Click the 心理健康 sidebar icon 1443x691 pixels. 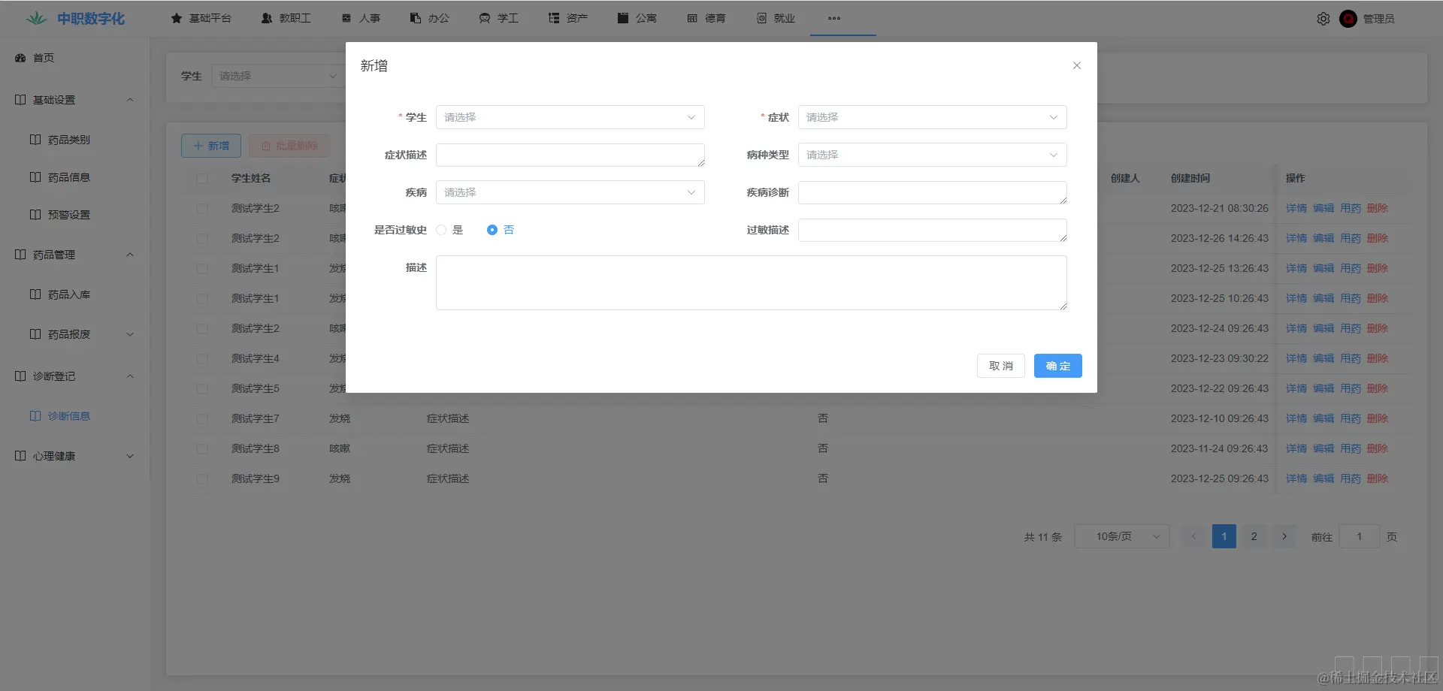[x=20, y=456]
